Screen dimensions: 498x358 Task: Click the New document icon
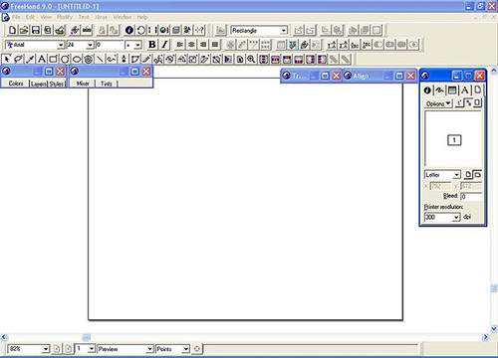coord(12,30)
